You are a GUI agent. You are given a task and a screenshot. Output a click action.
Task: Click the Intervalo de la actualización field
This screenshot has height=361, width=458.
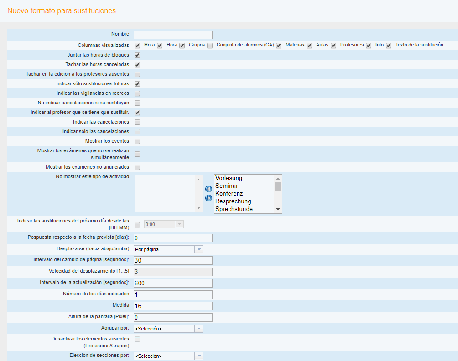pyautogui.click(x=173, y=283)
